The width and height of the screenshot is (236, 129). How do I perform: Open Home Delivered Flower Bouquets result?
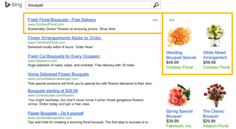pos(58,74)
